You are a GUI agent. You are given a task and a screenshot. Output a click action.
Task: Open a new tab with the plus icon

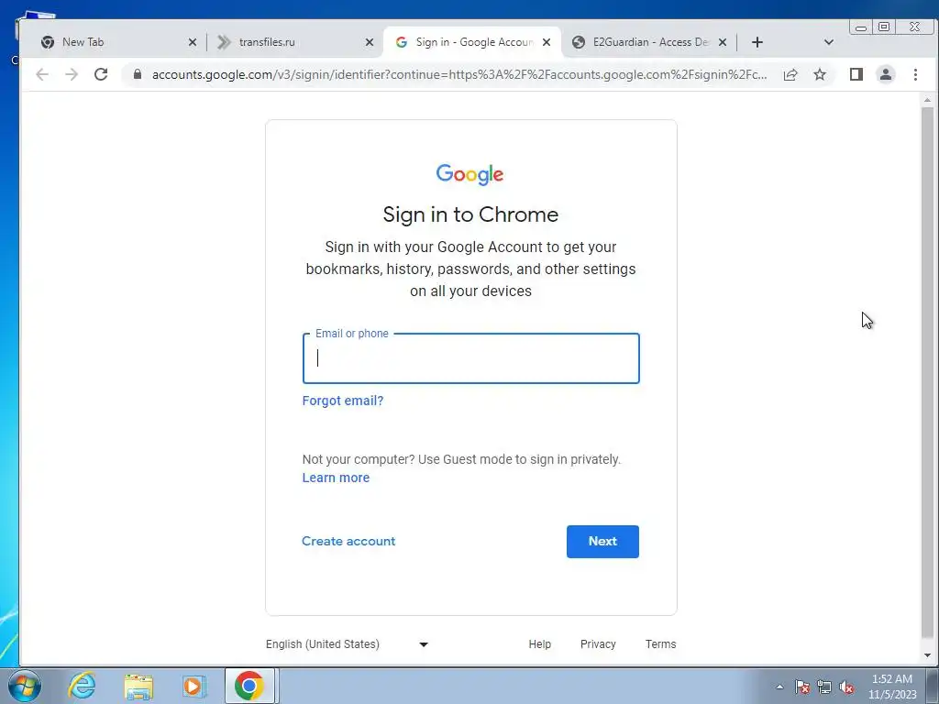[757, 42]
